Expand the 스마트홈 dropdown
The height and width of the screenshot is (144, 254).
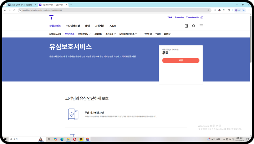pos(111,34)
